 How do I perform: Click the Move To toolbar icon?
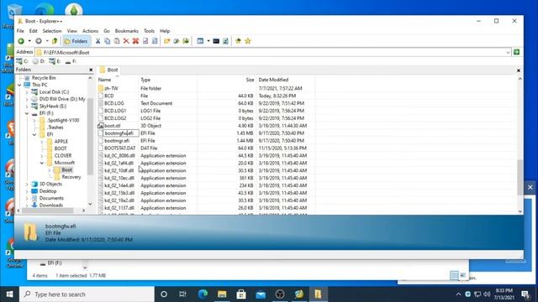point(186,41)
